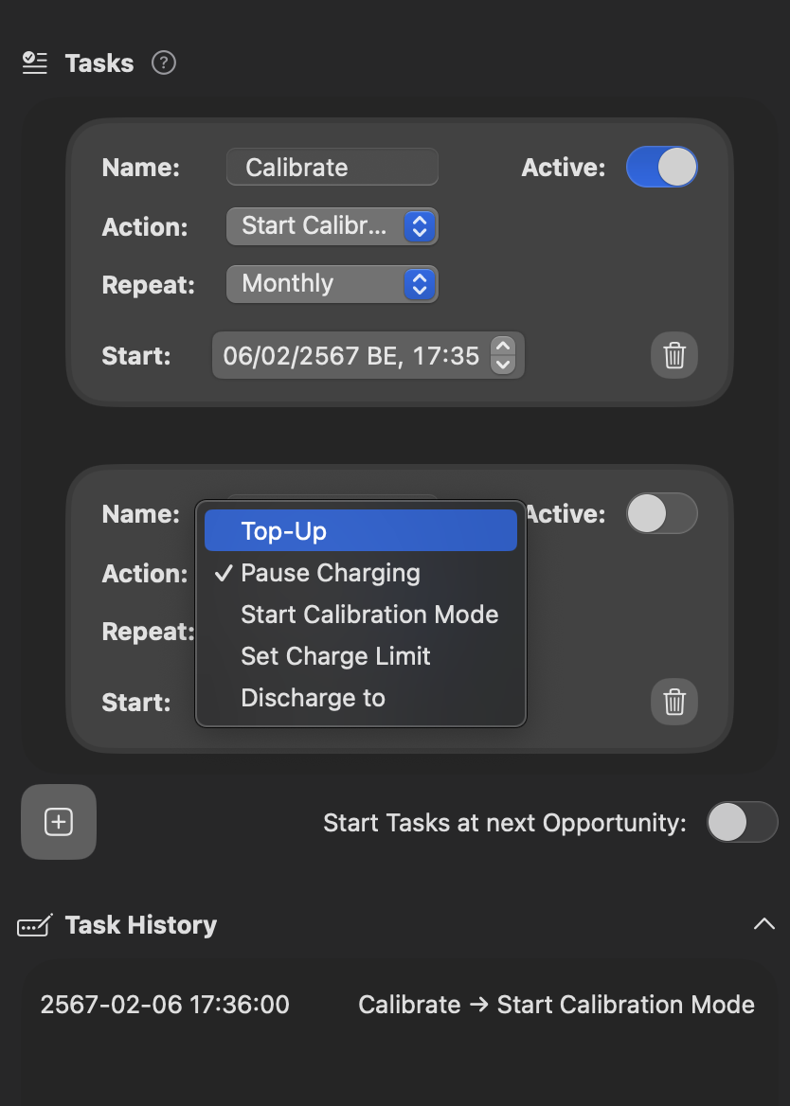Click the Start date stepper arrows

tap(504, 355)
